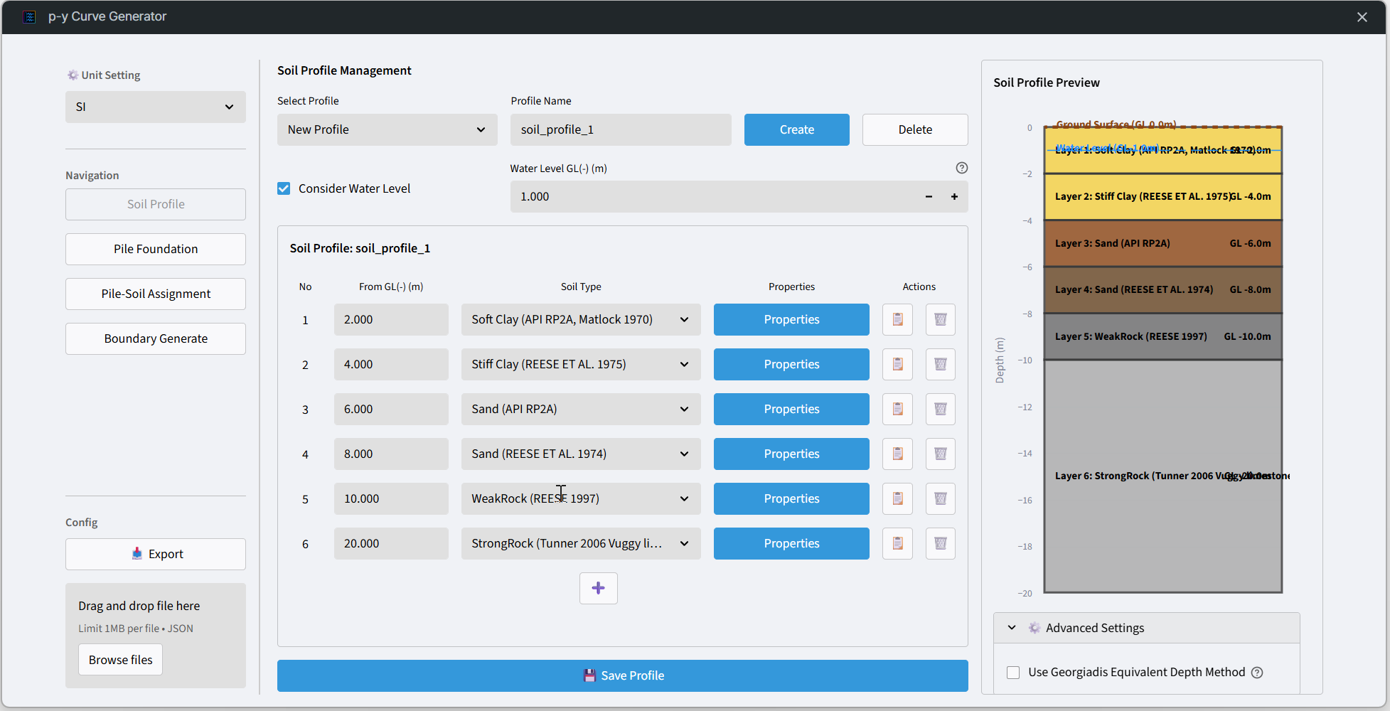Click the Profile Name input field
This screenshot has width=1390, height=711.
[621, 129]
